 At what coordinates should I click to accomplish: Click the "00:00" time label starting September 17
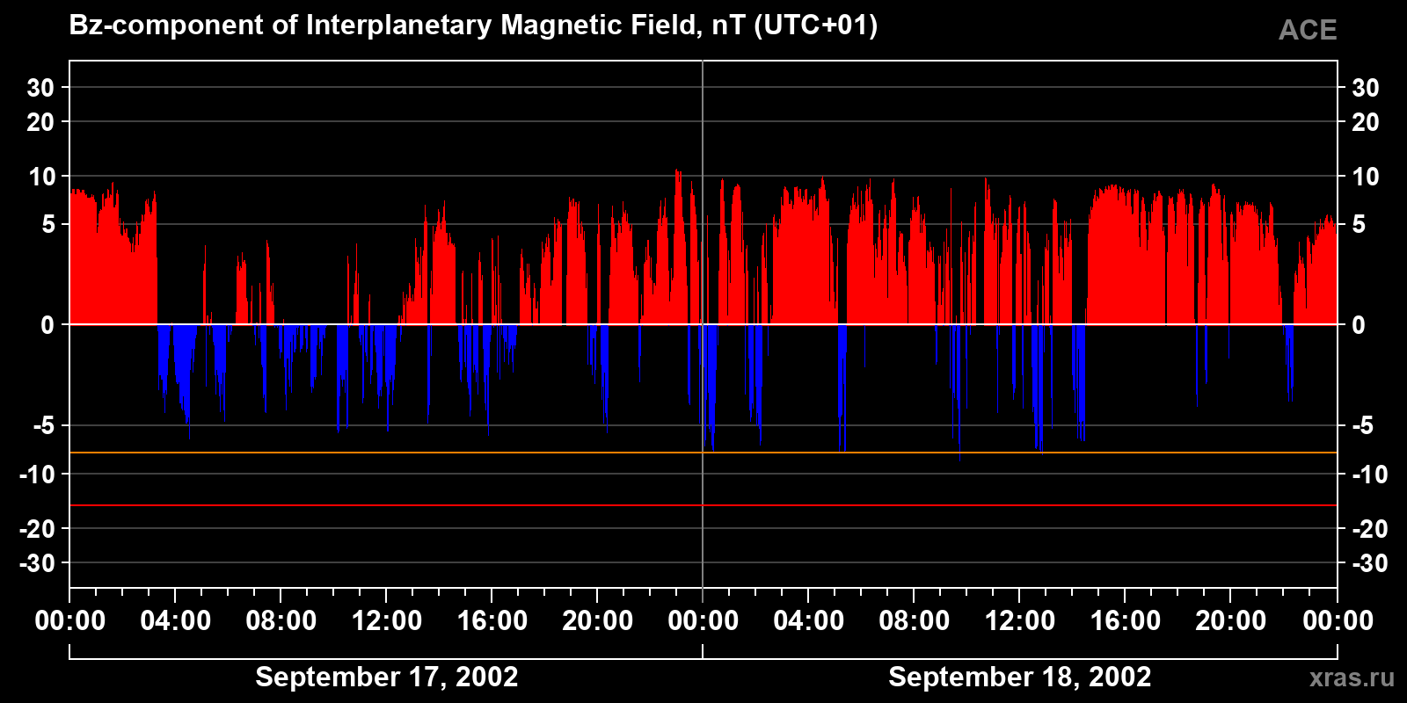tap(70, 620)
